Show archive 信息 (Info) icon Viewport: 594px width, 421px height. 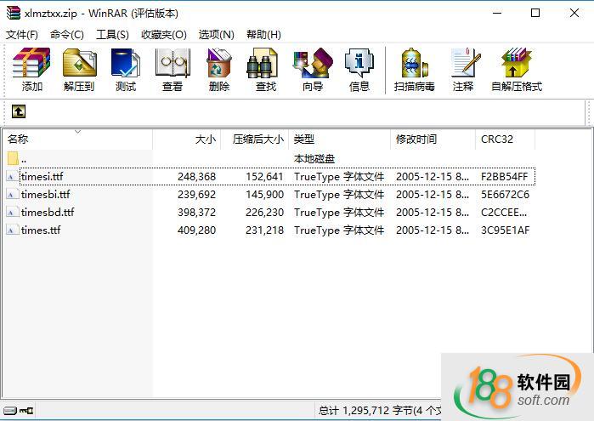tap(359, 70)
